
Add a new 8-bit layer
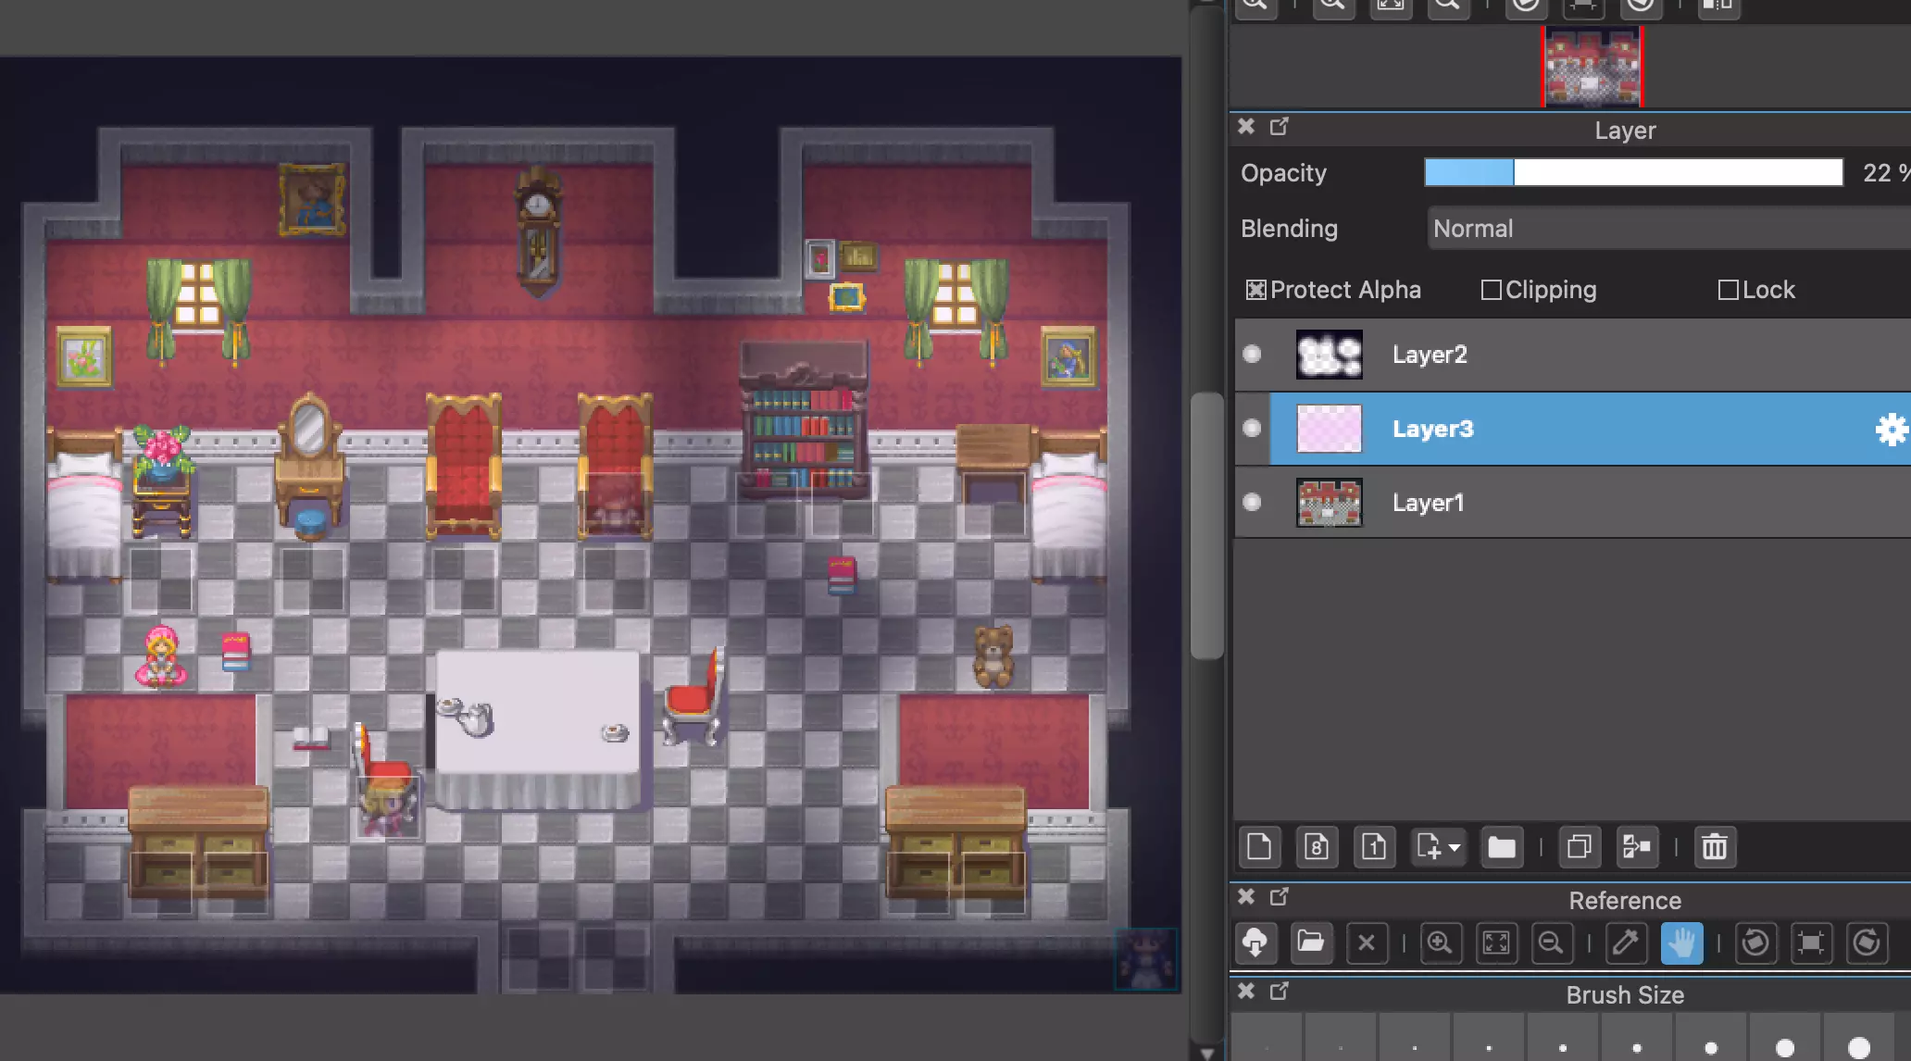pyautogui.click(x=1317, y=847)
